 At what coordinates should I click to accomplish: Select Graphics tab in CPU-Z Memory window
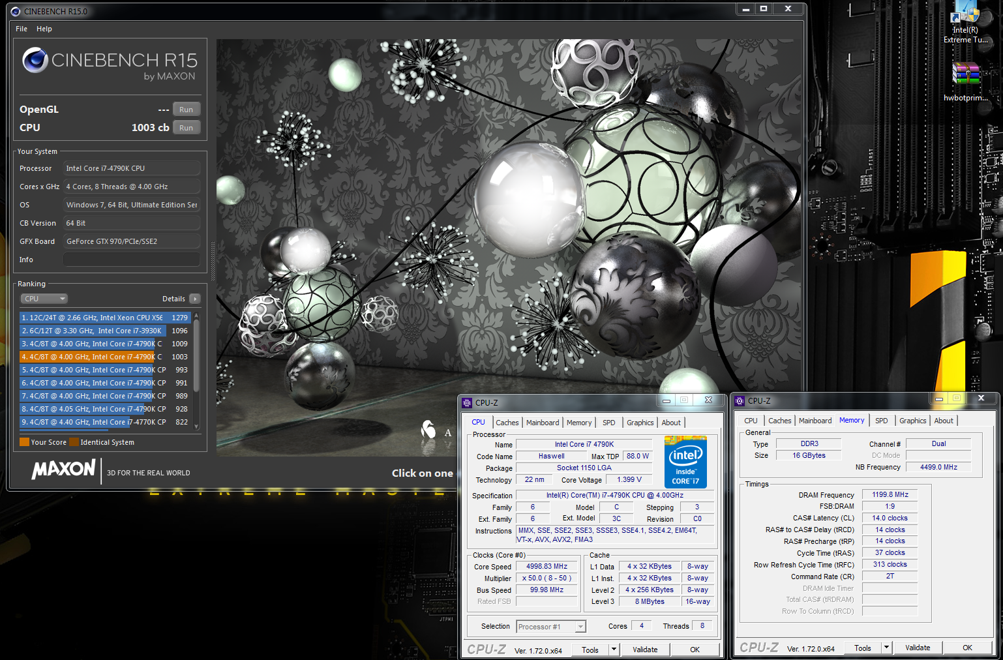point(913,421)
